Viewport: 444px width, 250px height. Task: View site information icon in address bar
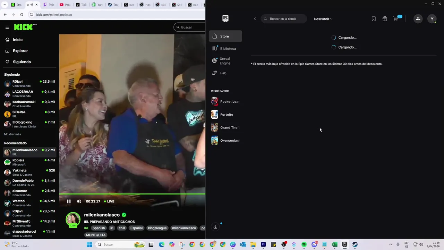click(x=31, y=15)
